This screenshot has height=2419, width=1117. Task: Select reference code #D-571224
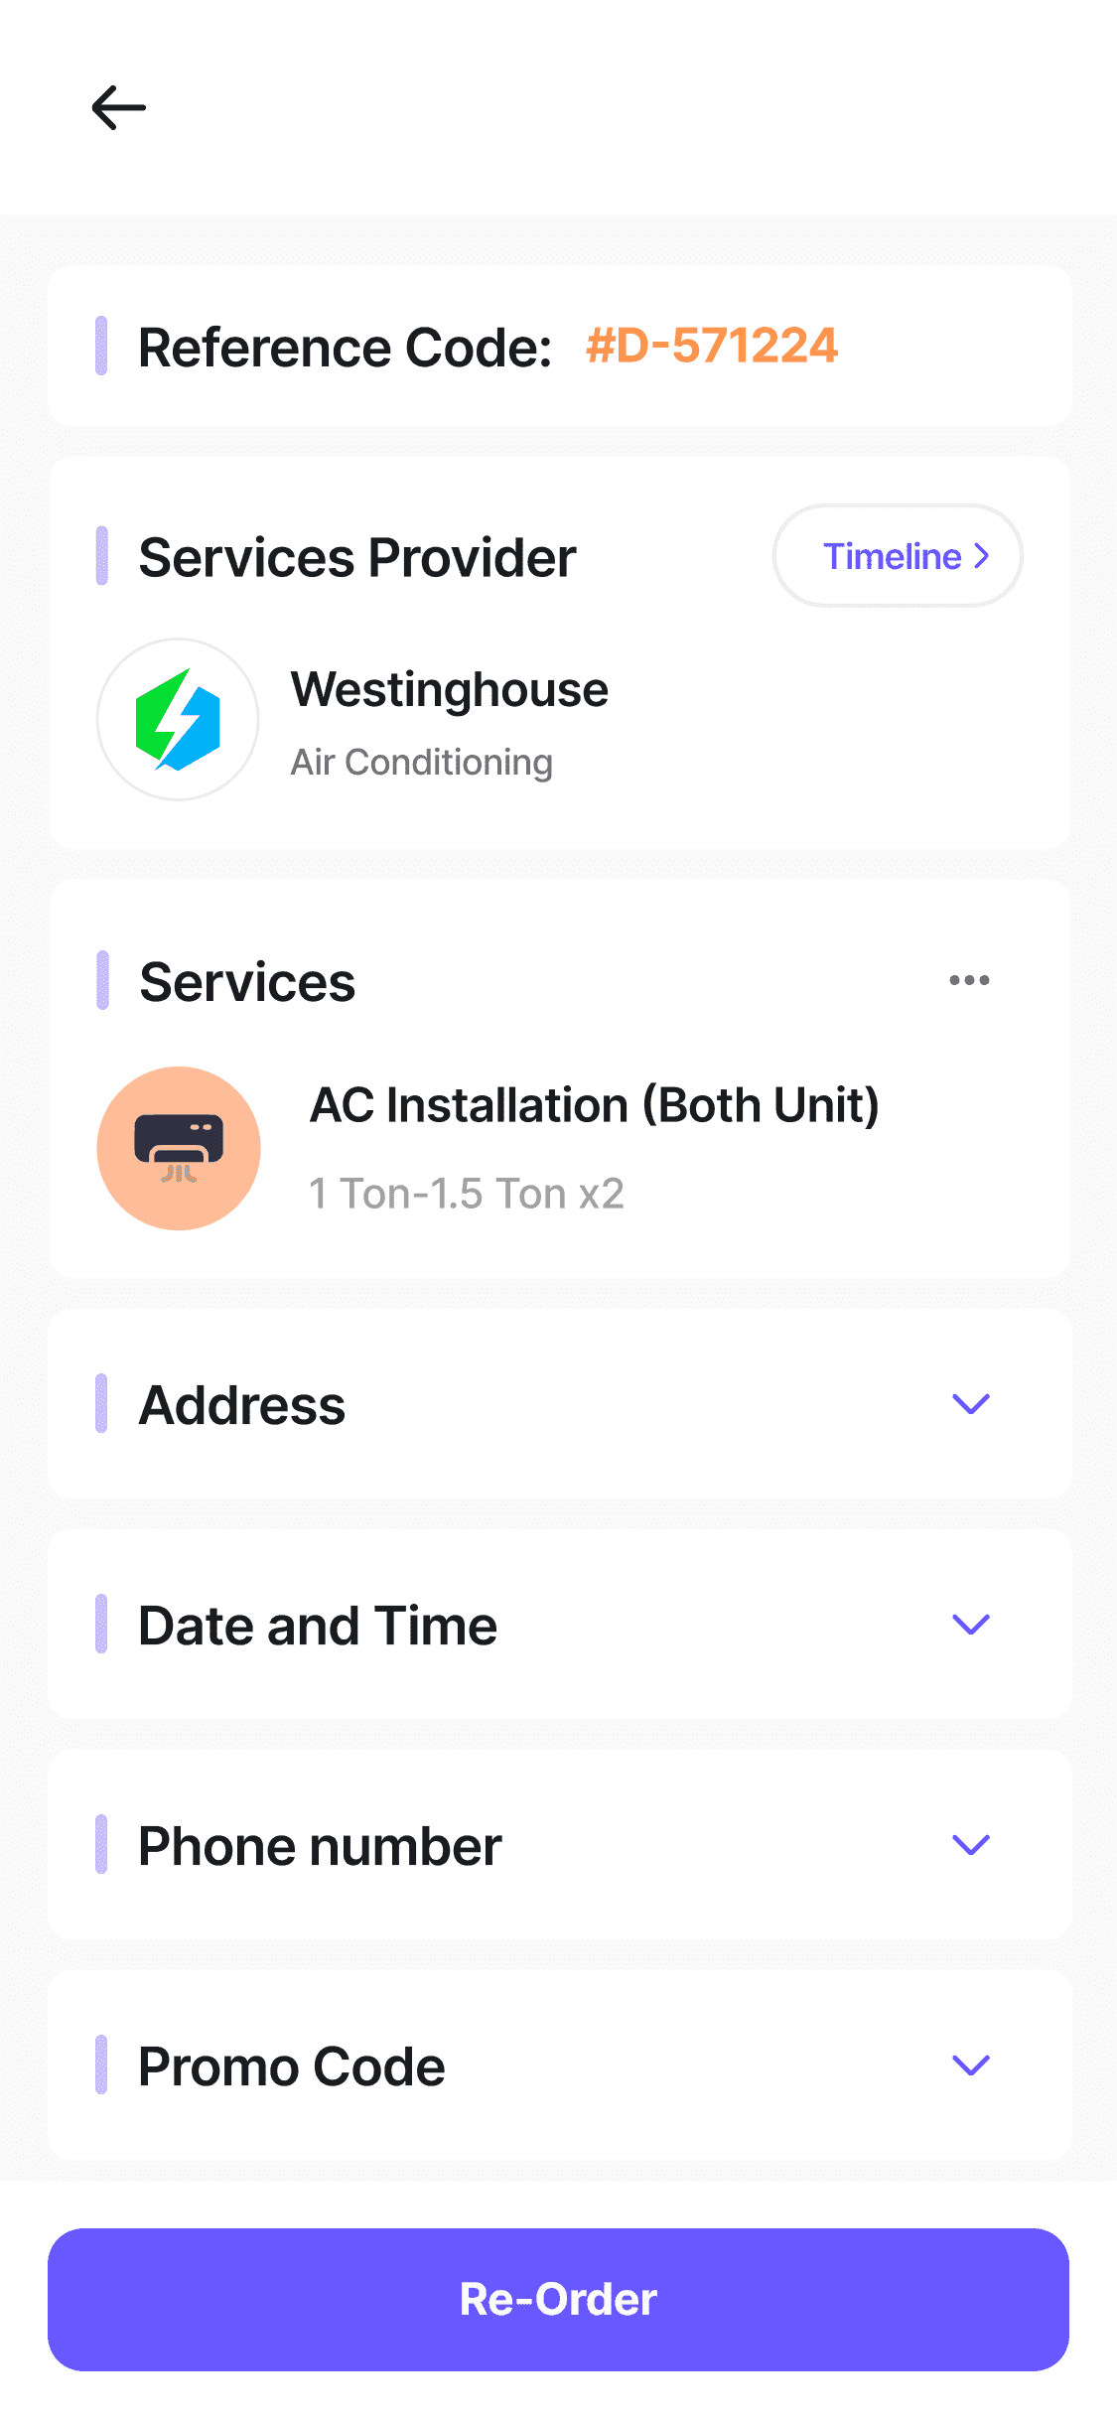(712, 347)
